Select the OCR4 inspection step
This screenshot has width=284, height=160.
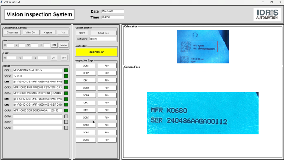point(86,95)
